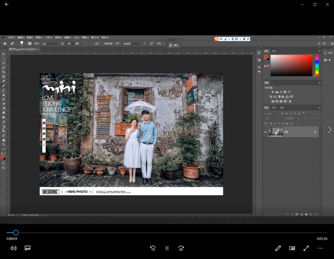
Task: Click the red foreground color swatch in toolbar
Action: [2, 157]
